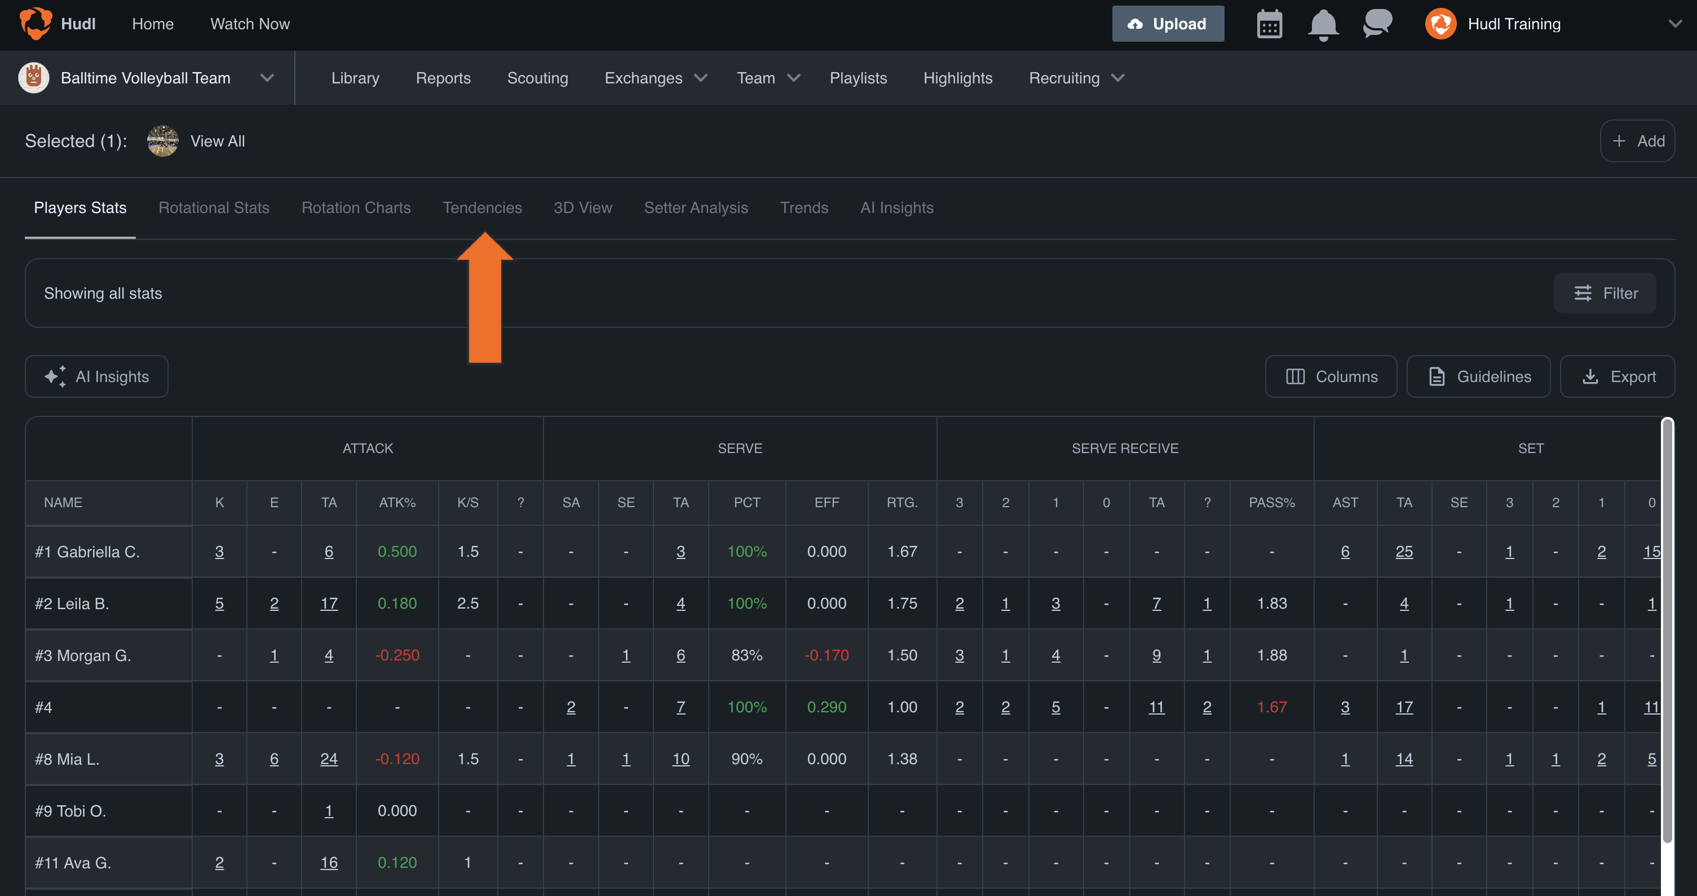Switch to Trends tab
This screenshot has width=1697, height=896.
[804, 207]
